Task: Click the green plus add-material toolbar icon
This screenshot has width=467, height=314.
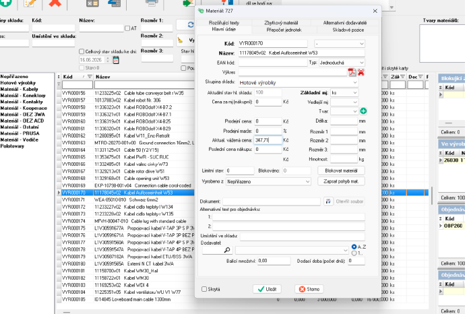Action: (x=5, y=3)
